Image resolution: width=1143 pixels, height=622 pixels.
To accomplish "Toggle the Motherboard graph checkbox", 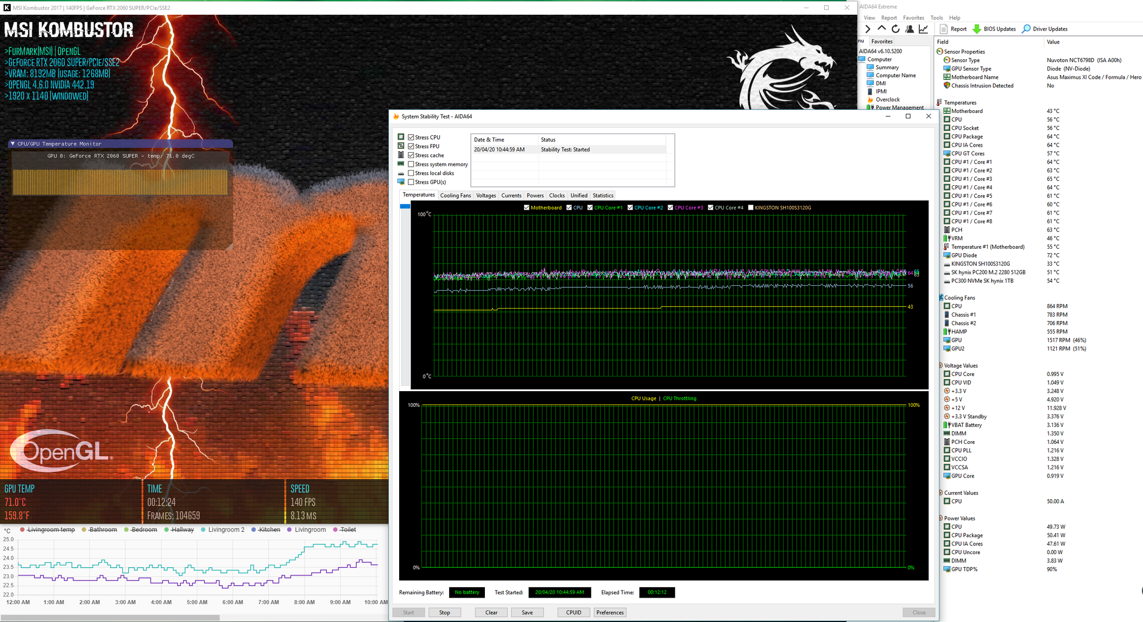I will click(527, 208).
